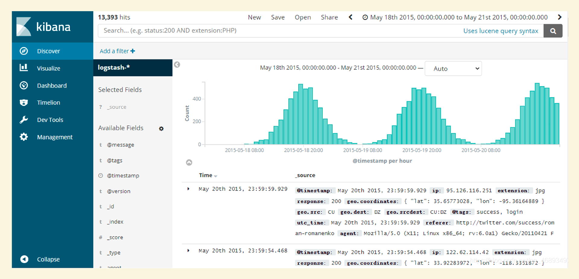Image resolution: width=579 pixels, height=279 pixels.
Task: Select @tags available field
Action: [115, 160]
